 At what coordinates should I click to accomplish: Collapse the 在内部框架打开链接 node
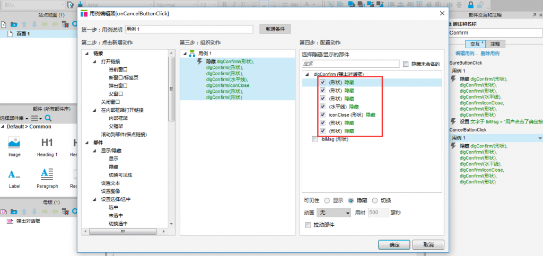tap(94, 110)
